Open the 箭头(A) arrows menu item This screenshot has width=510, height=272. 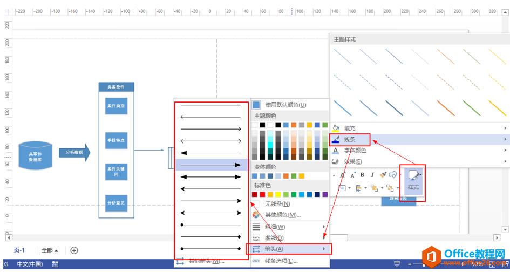coord(289,249)
